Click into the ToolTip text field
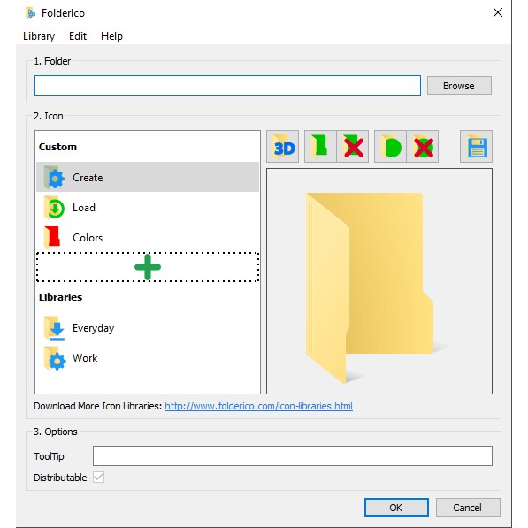The width and height of the screenshot is (528, 528). [x=292, y=456]
